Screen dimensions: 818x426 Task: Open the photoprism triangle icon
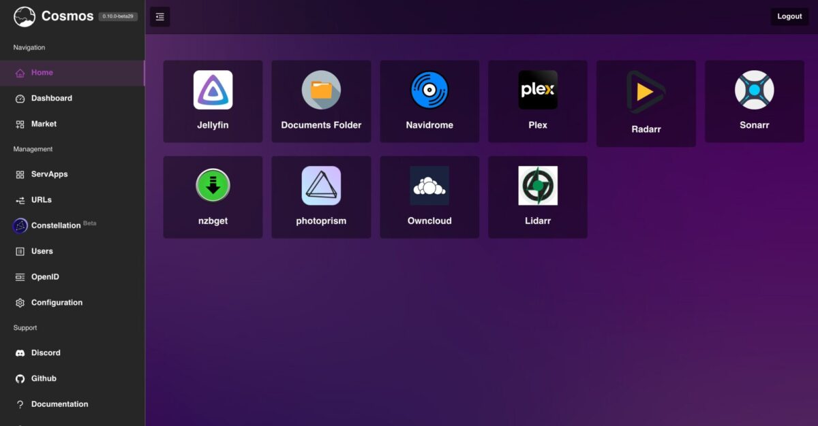(321, 185)
